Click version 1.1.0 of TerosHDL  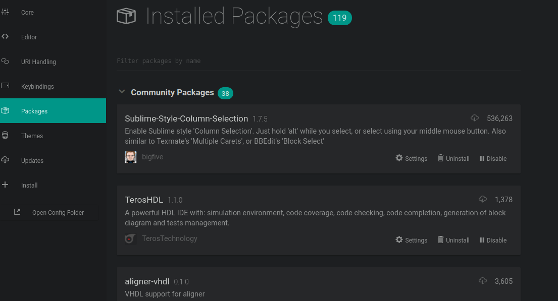click(x=175, y=200)
